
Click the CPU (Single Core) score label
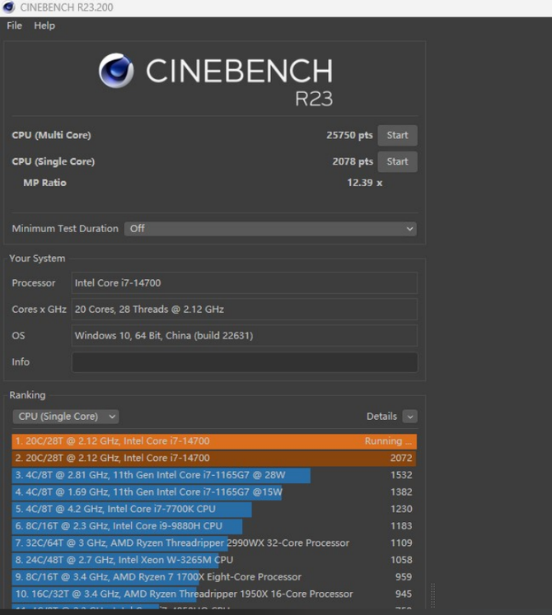pos(54,161)
